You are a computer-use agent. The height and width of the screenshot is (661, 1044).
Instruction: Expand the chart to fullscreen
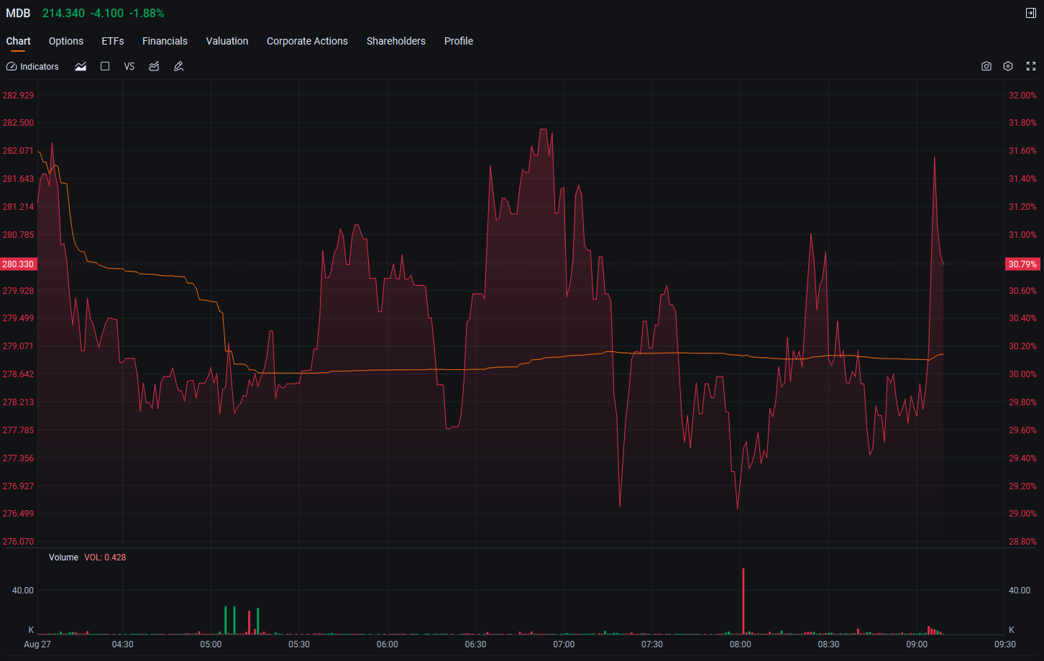point(1030,66)
